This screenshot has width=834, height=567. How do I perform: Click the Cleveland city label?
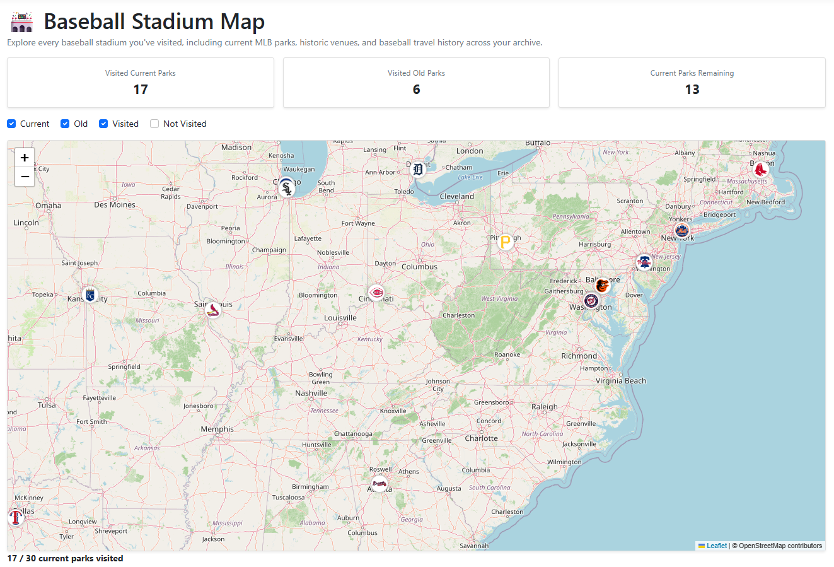pos(457,196)
